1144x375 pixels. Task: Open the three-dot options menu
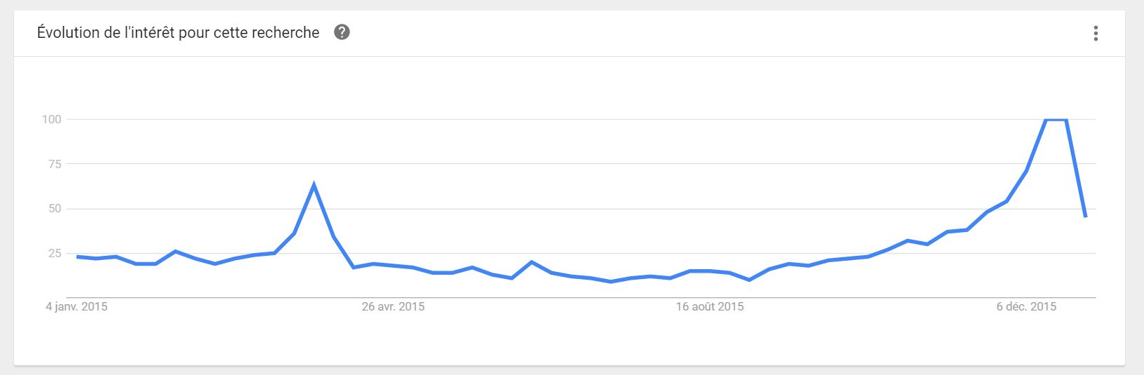click(x=1095, y=33)
